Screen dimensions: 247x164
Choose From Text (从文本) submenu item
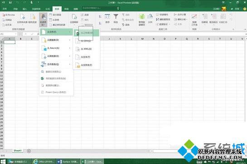click(x=87, y=57)
